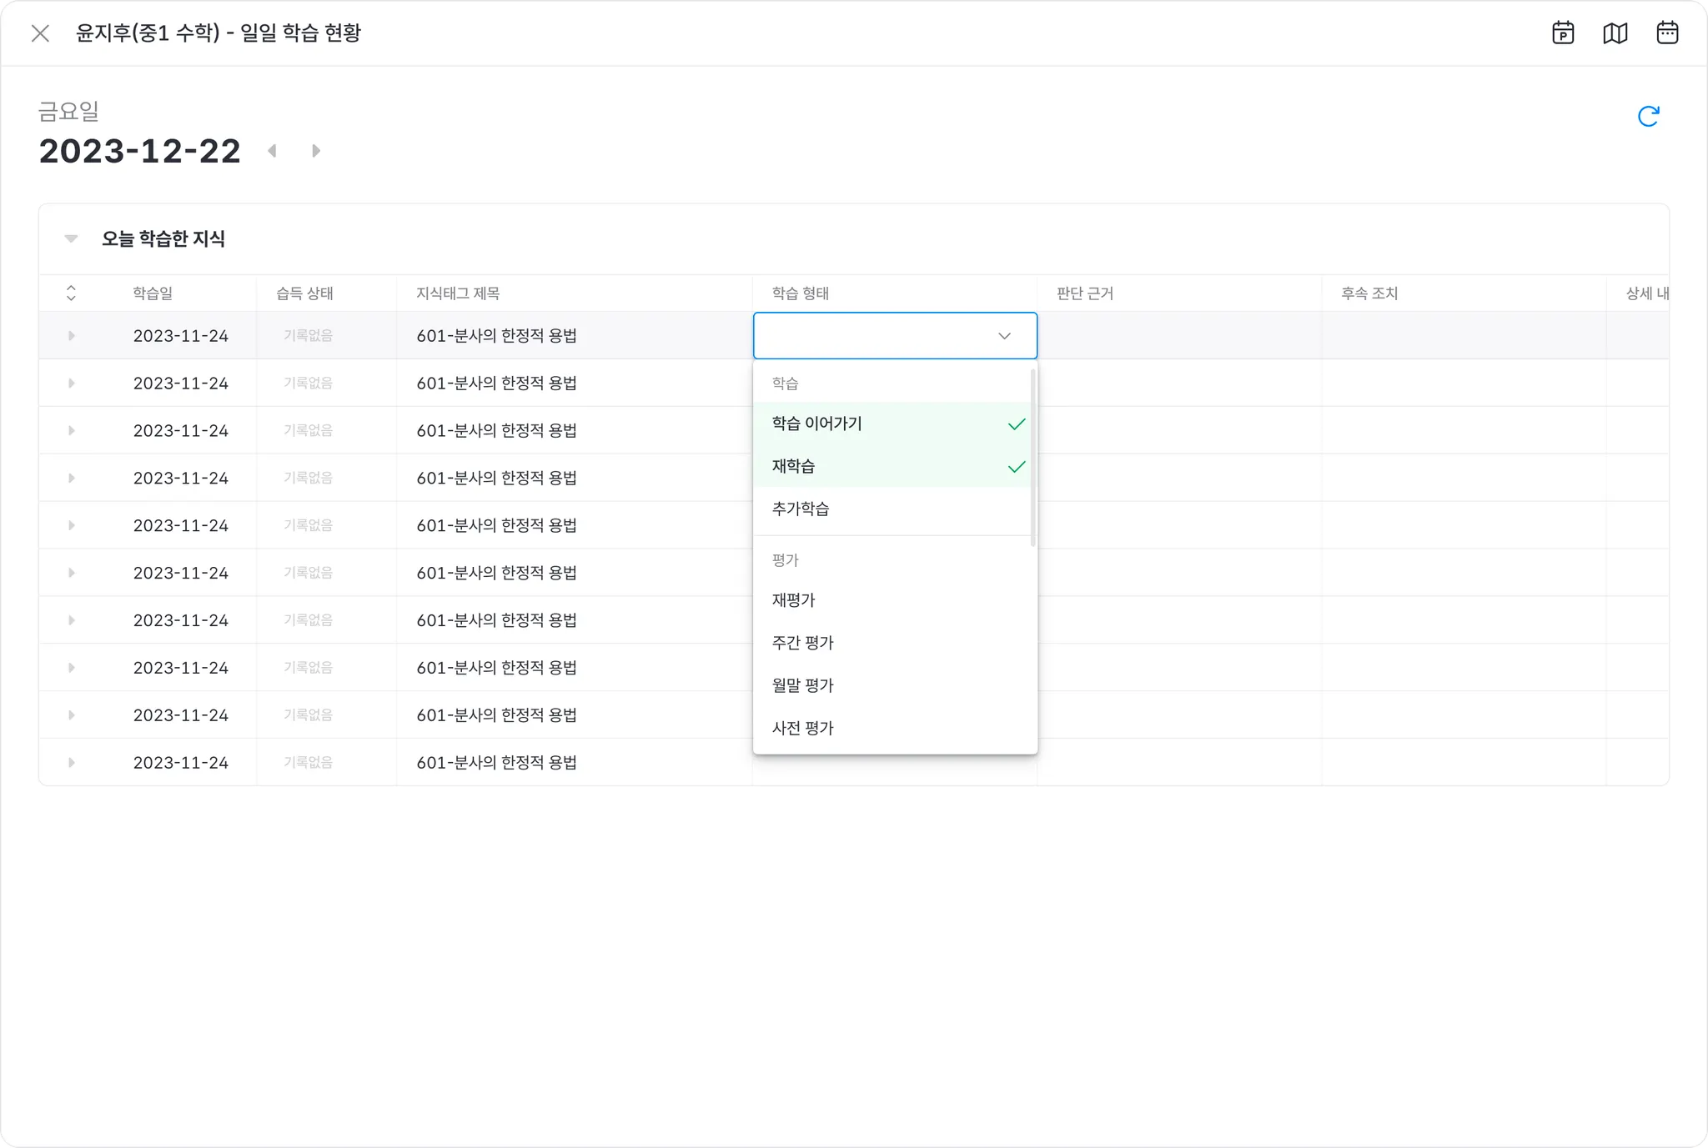Click the calendar with P icon

point(1563,33)
